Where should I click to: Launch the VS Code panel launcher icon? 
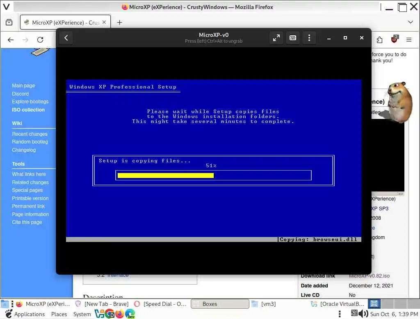tap(99, 314)
